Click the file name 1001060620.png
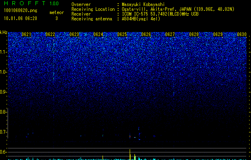 (x=21, y=10)
